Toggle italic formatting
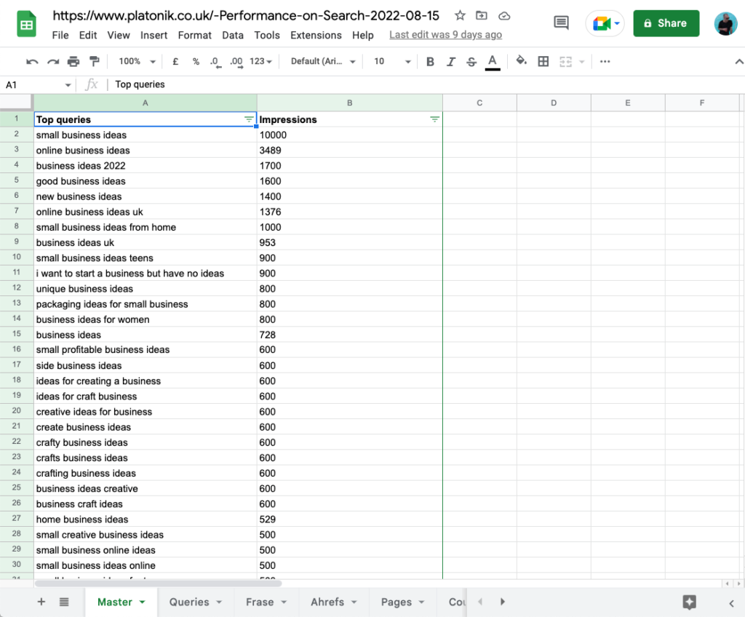The height and width of the screenshot is (617, 745). 450,62
